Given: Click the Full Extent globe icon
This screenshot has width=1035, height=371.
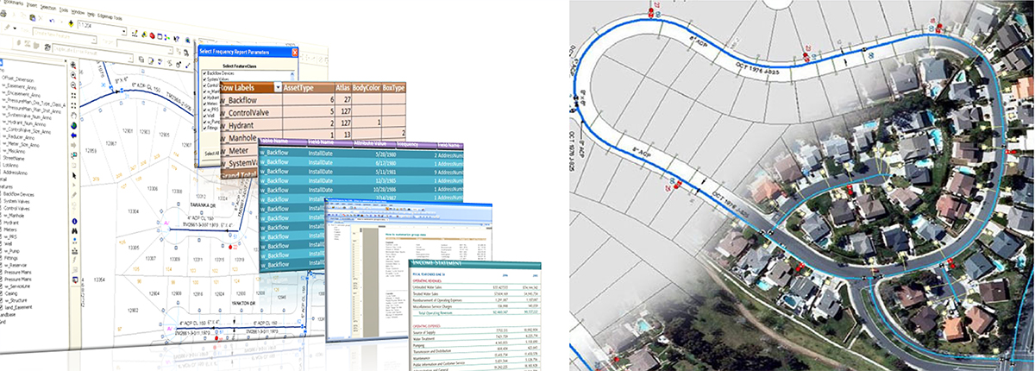Looking at the screenshot, I should [x=74, y=126].
